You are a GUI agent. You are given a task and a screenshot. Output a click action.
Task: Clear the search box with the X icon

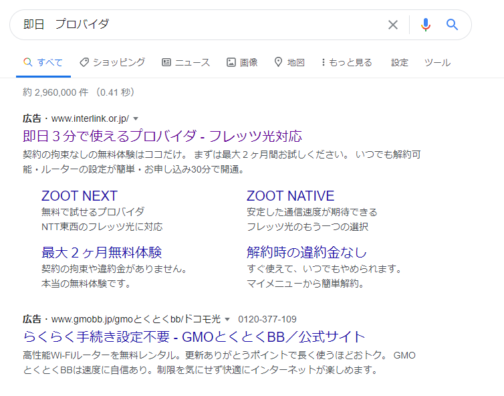click(393, 25)
